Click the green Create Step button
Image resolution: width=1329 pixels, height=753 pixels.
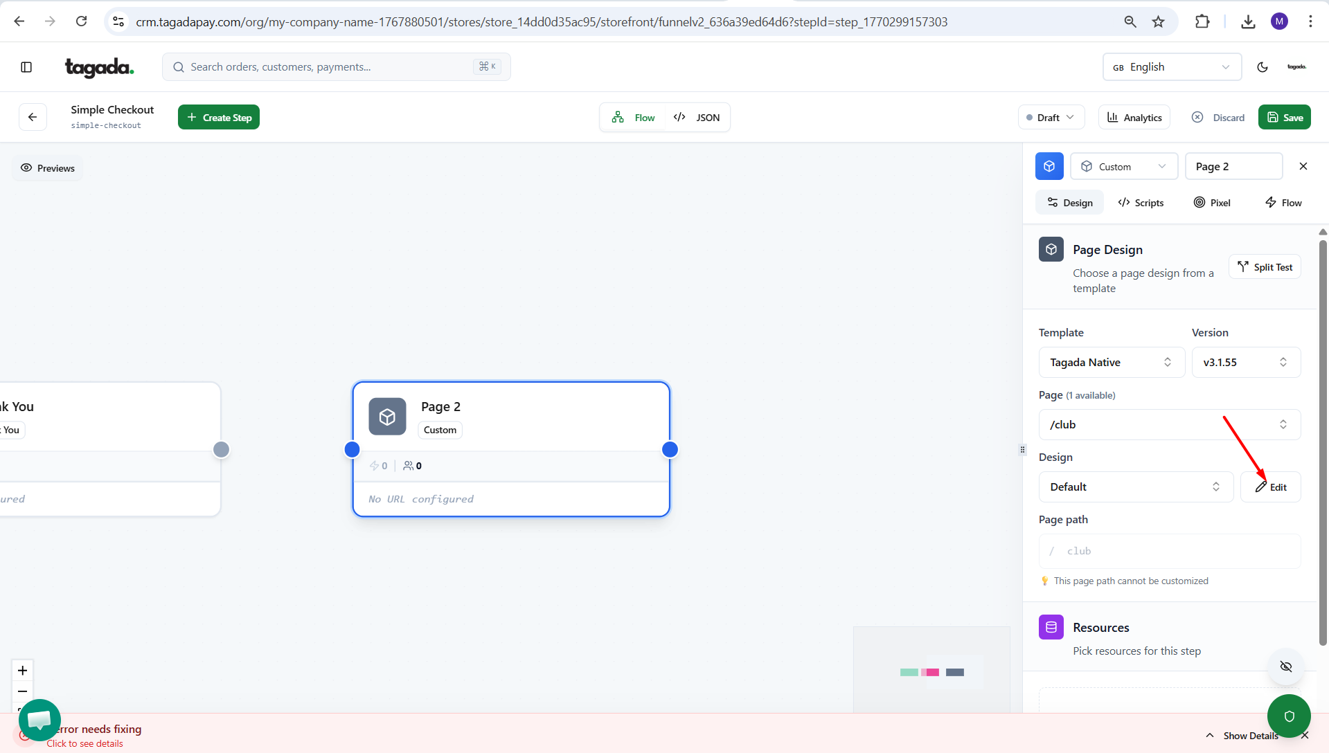click(219, 118)
